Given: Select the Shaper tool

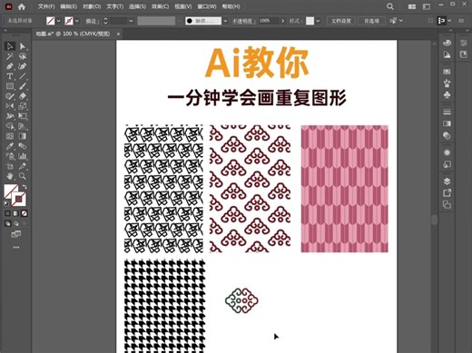Looking at the screenshot, I should pos(10,96).
